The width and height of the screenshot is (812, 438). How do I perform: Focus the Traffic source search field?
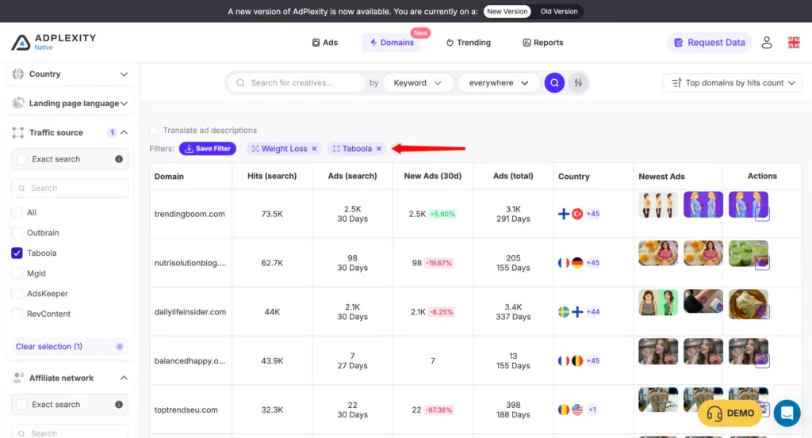pyautogui.click(x=70, y=189)
